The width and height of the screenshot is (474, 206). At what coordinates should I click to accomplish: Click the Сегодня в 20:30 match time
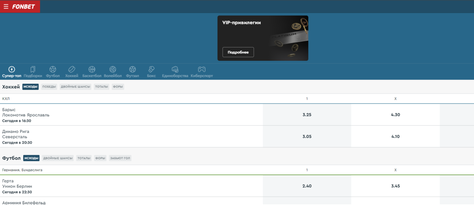click(x=17, y=143)
